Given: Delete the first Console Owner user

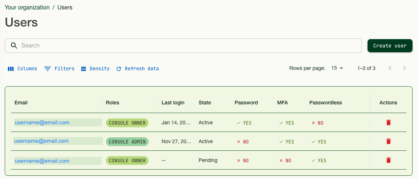Looking at the screenshot, I should (388, 122).
